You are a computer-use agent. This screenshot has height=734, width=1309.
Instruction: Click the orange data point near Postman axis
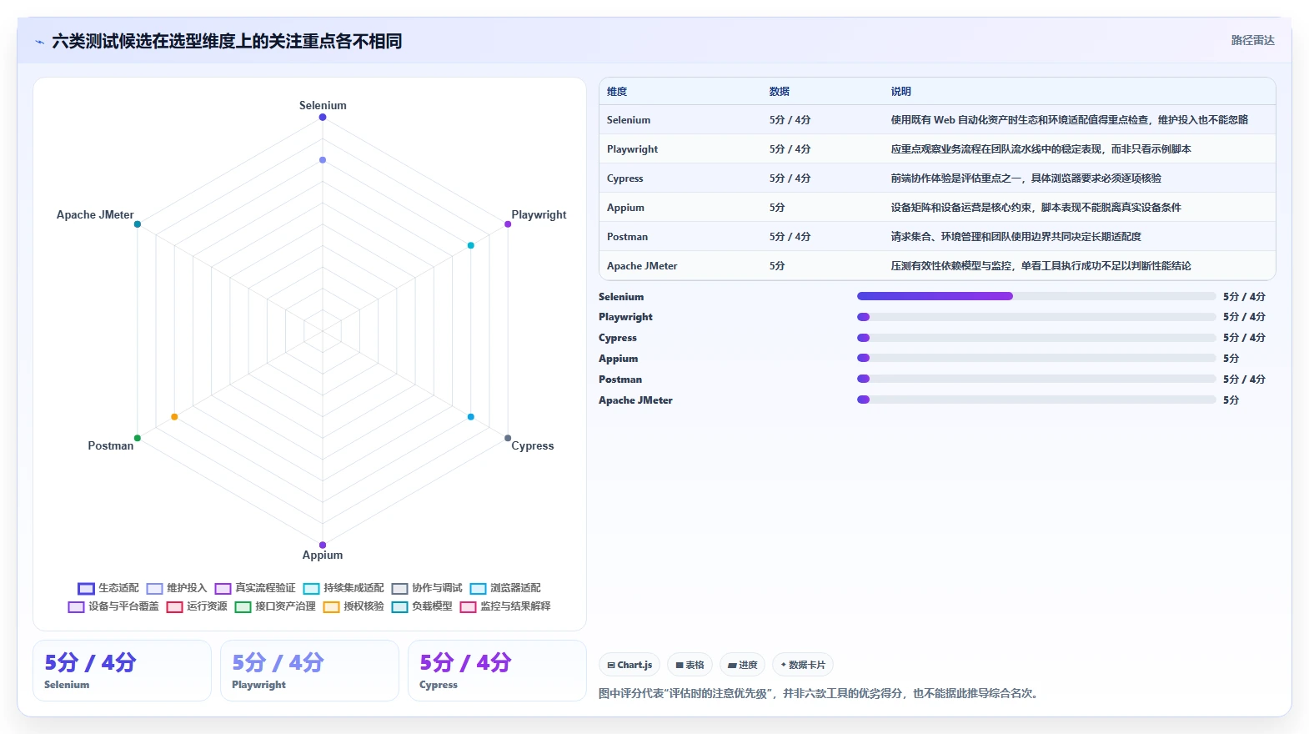174,416
